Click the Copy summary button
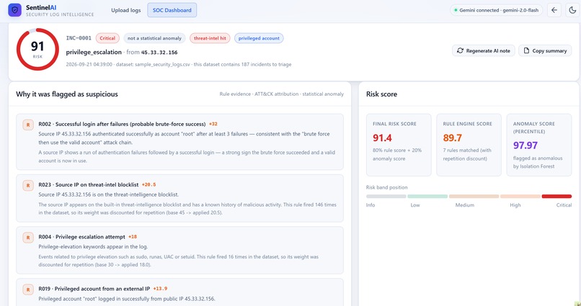 pos(545,50)
